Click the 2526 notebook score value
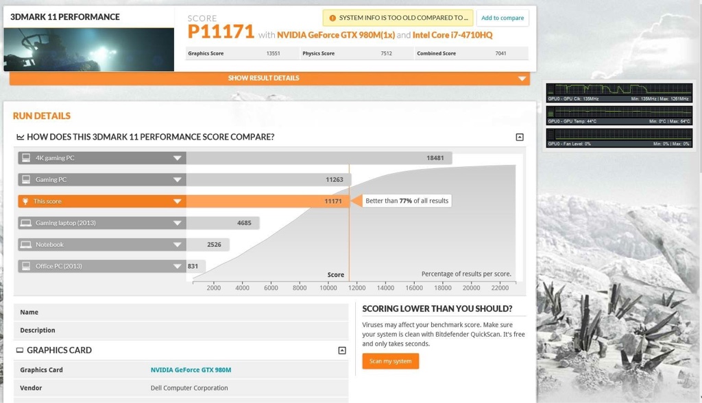The width and height of the screenshot is (702, 403). point(214,244)
